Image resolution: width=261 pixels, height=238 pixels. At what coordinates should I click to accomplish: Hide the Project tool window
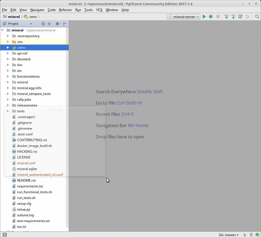tap(65, 24)
